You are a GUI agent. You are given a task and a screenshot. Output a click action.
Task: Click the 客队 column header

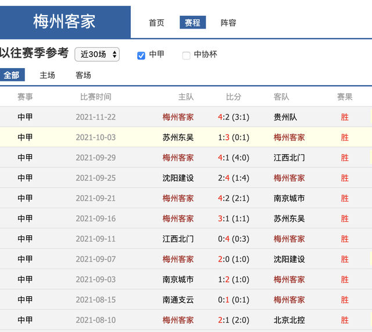tap(281, 97)
